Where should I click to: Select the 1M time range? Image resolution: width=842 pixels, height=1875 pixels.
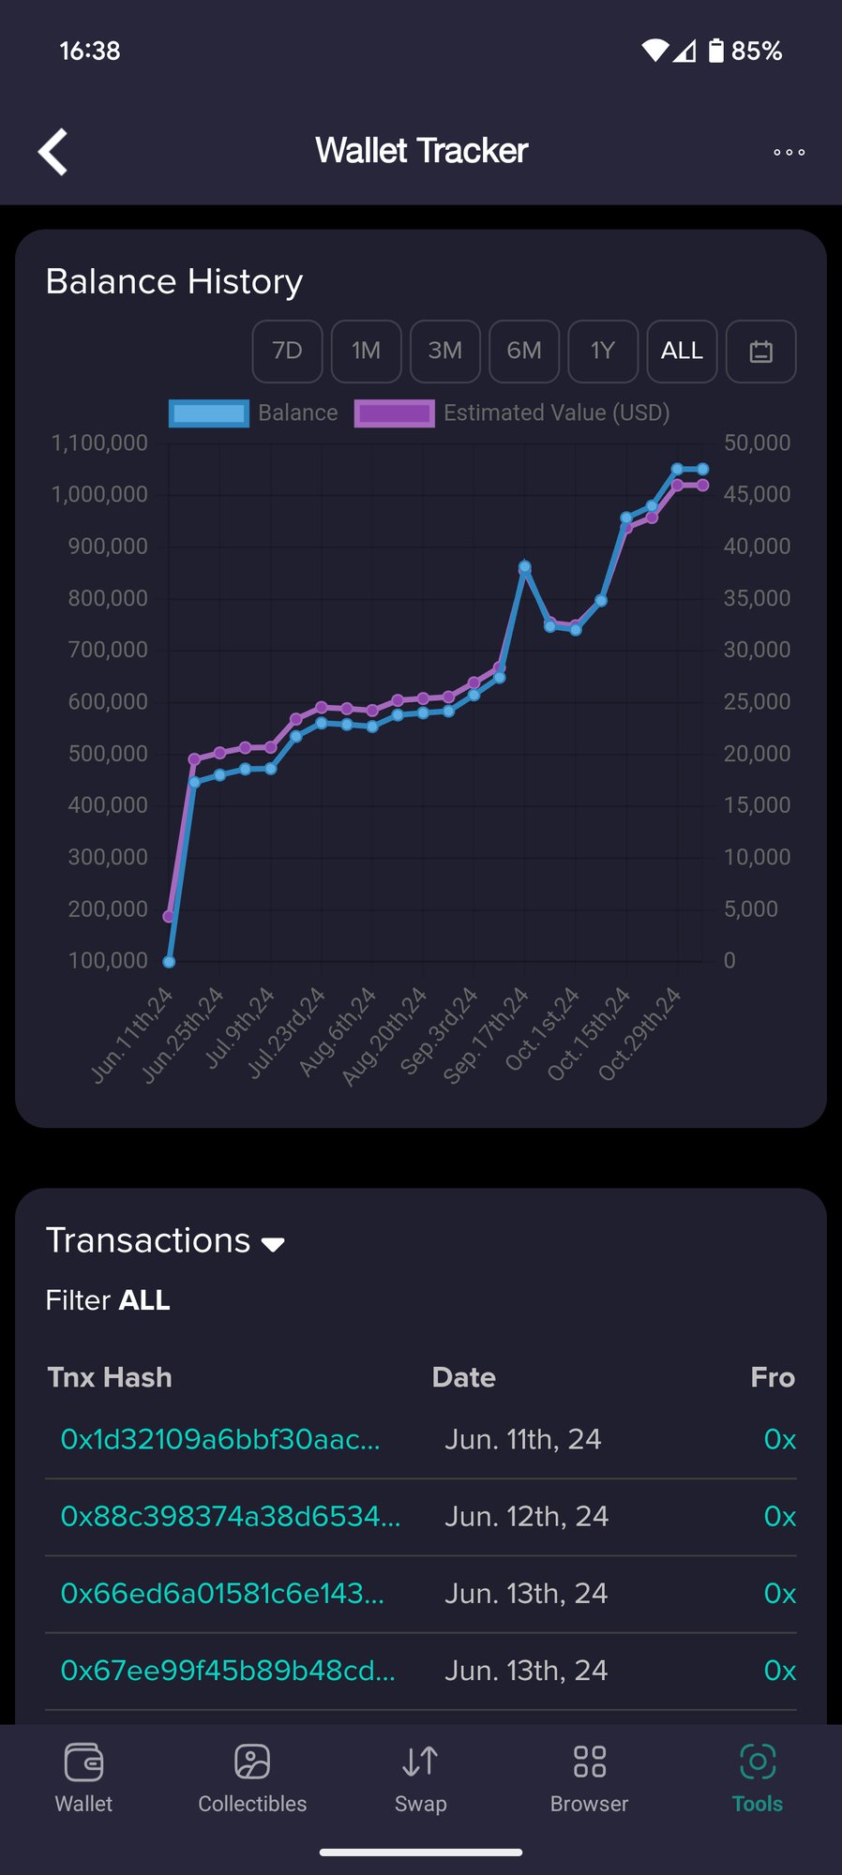366,352
